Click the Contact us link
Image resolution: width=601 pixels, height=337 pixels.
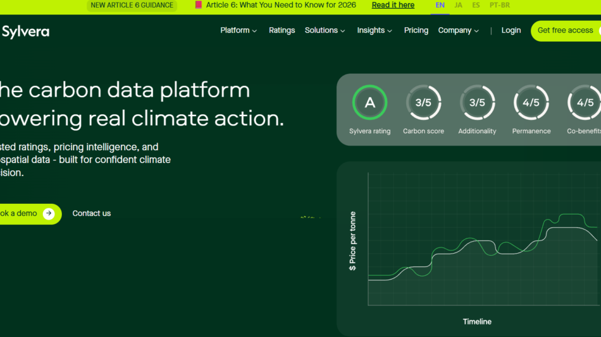pyautogui.click(x=92, y=214)
